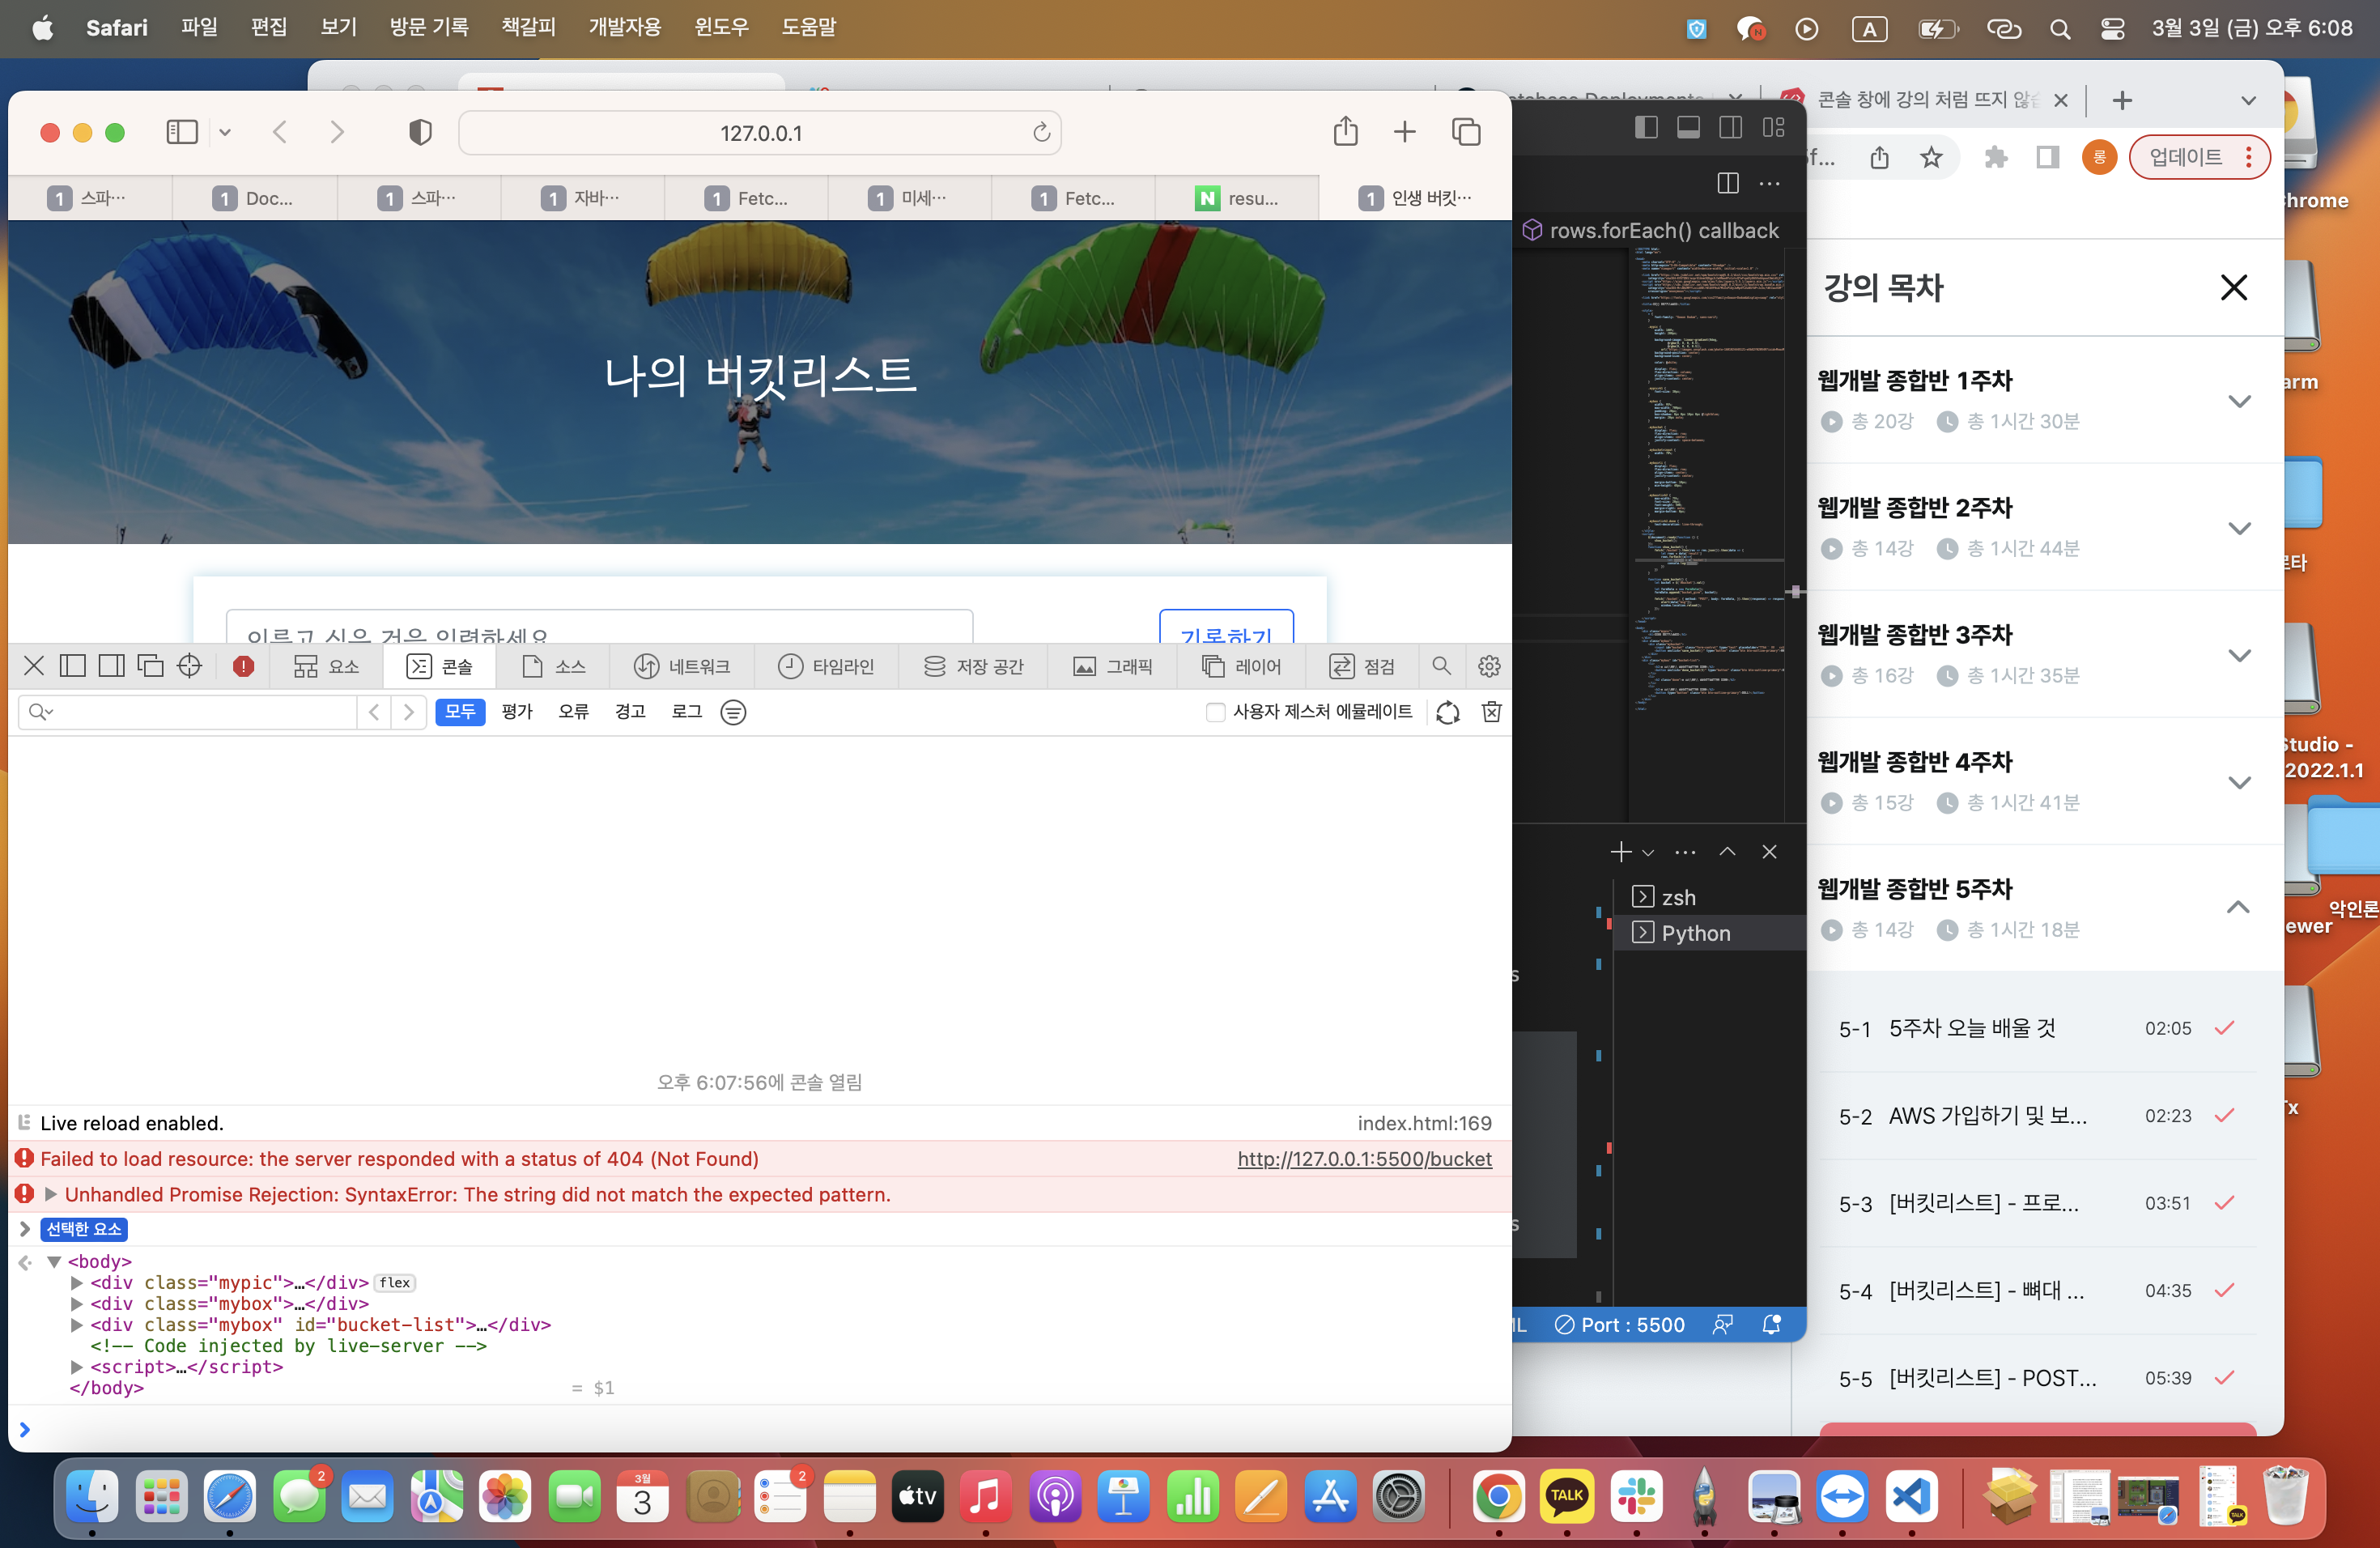
Task: Enable 사용자 제스처 에뮬레이트 checkbox
Action: pyautogui.click(x=1215, y=712)
